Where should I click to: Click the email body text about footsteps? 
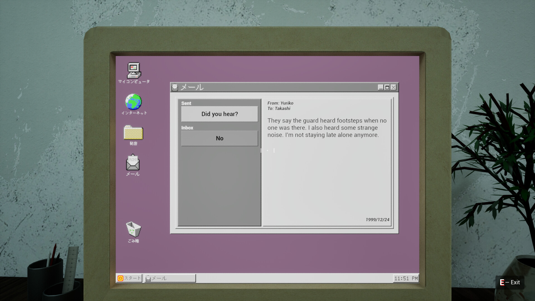327,128
